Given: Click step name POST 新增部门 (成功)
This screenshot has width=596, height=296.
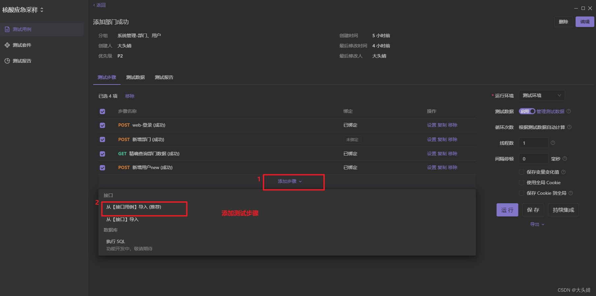Looking at the screenshot, I should point(141,139).
